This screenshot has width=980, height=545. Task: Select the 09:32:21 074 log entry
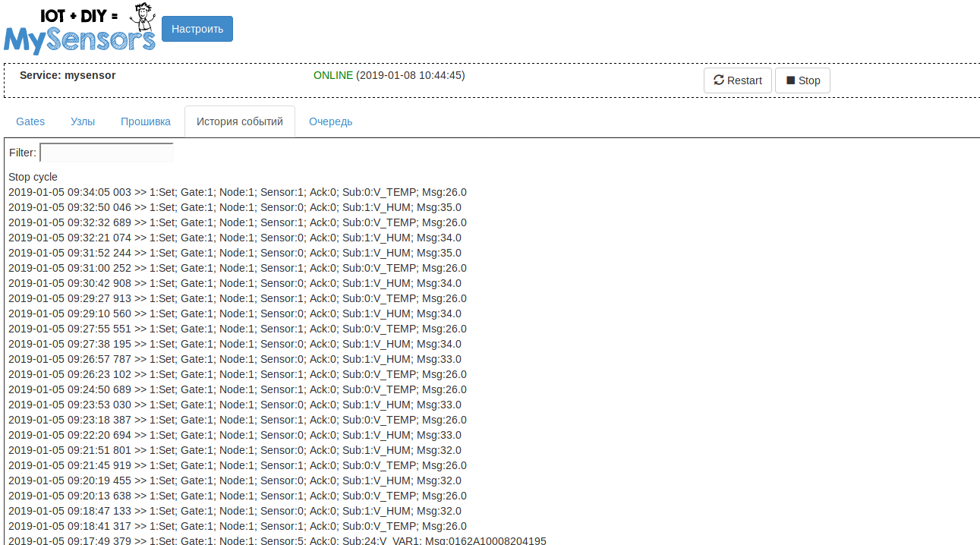point(235,238)
